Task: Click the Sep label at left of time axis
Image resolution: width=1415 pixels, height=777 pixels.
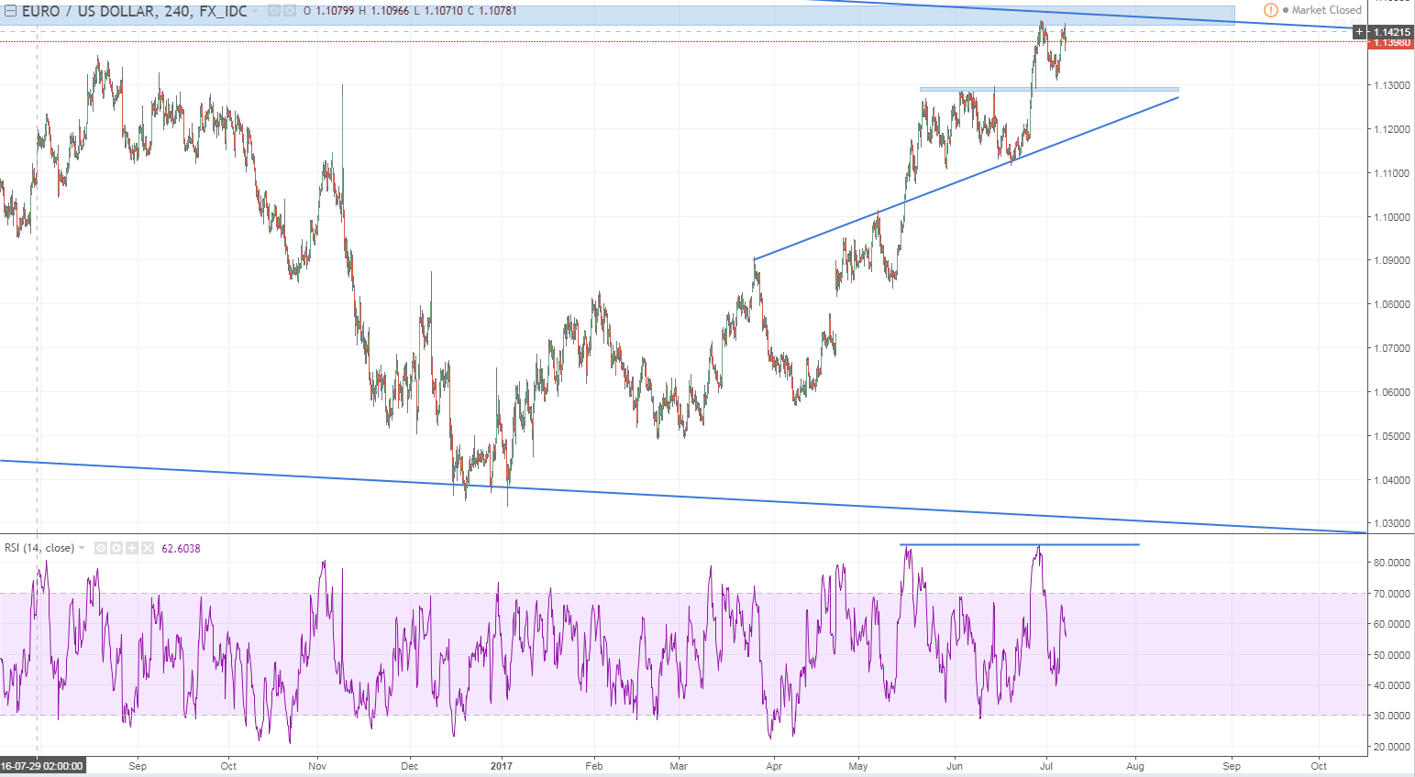Action: 138,766
